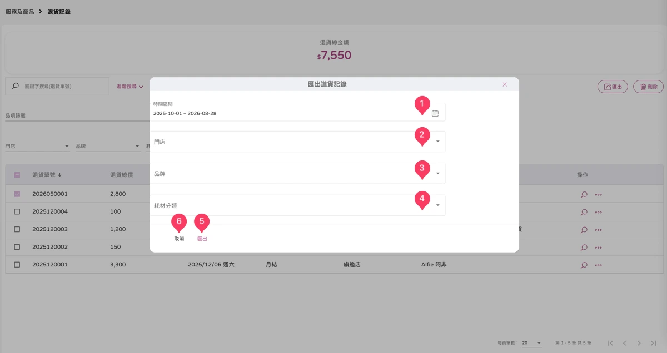Uncheck the row 2026050001 checkbox

tap(17, 194)
